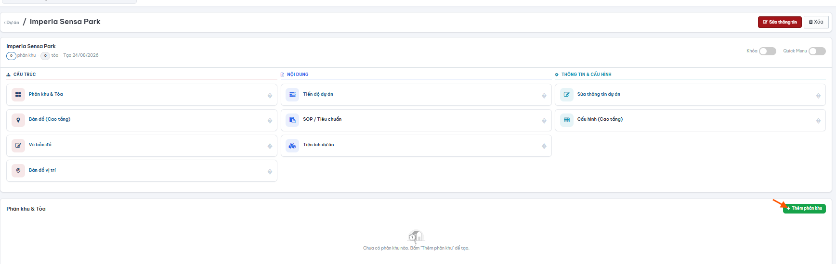Click the empty-state house icon
Viewport: 836px width, 264px height.
click(x=416, y=236)
